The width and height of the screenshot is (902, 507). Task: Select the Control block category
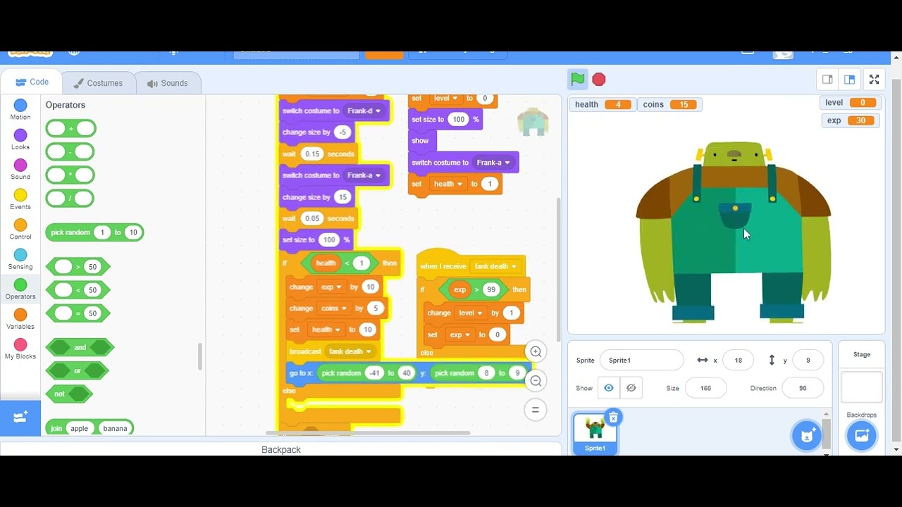pyautogui.click(x=20, y=230)
